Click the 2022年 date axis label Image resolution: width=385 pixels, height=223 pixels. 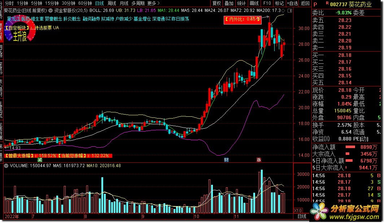point(12,217)
